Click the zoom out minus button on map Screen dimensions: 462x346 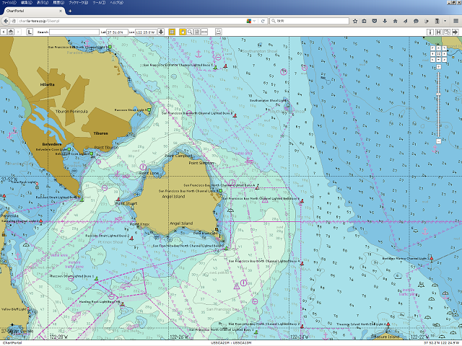[438, 141]
